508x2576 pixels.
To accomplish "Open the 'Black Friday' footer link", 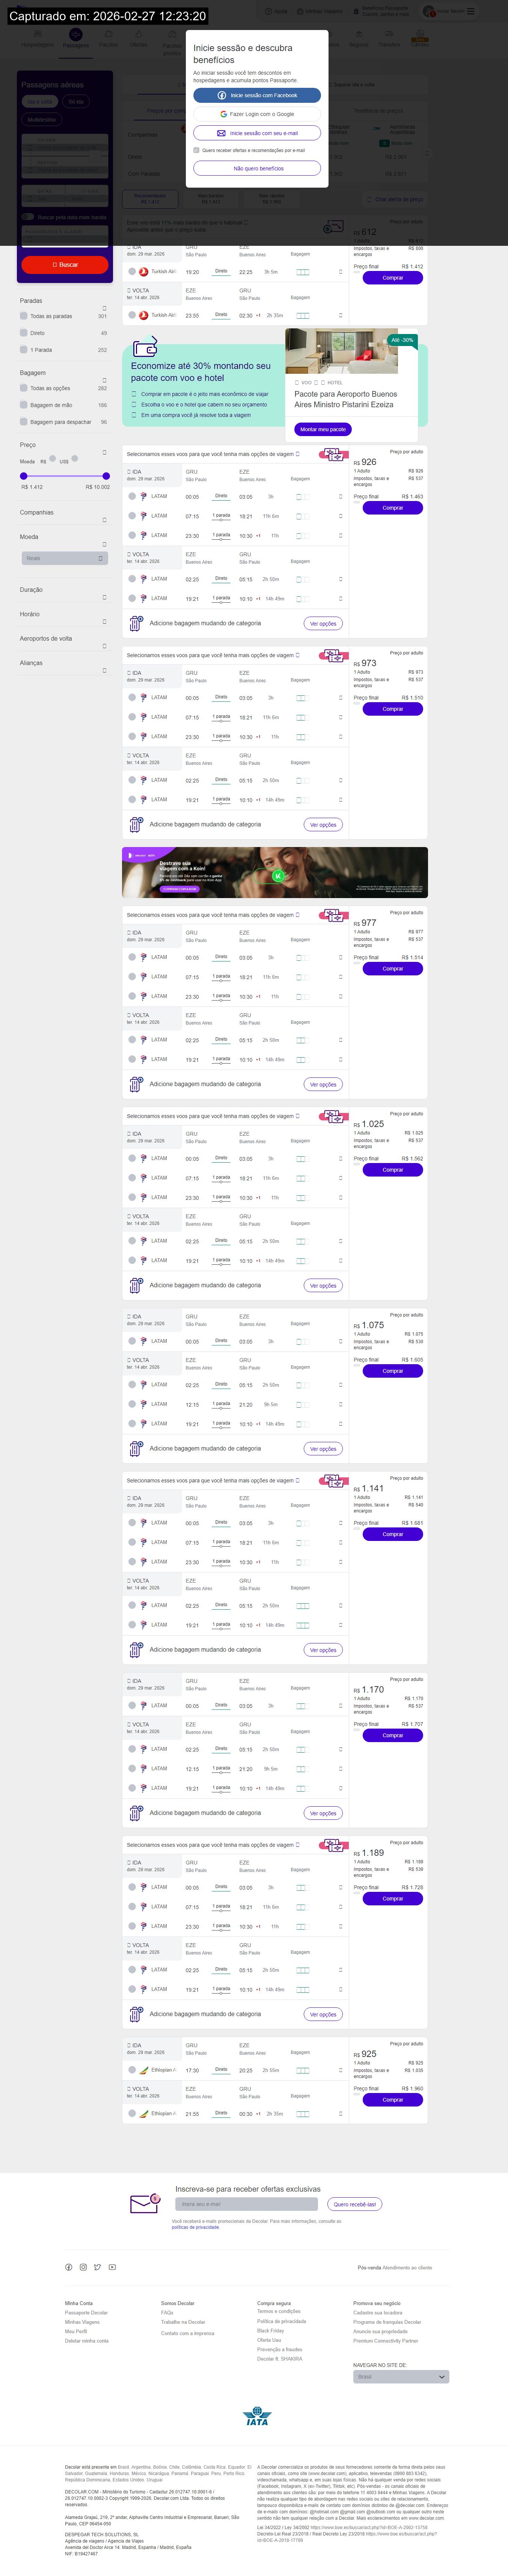I will (x=270, y=2330).
